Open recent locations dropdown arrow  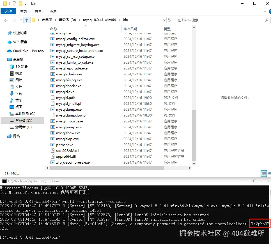[21, 20]
